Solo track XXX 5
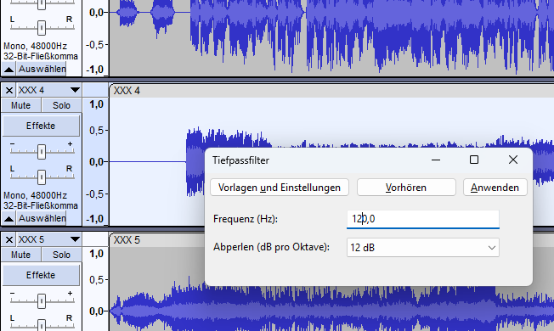The height and width of the screenshot is (331, 554). coord(61,255)
